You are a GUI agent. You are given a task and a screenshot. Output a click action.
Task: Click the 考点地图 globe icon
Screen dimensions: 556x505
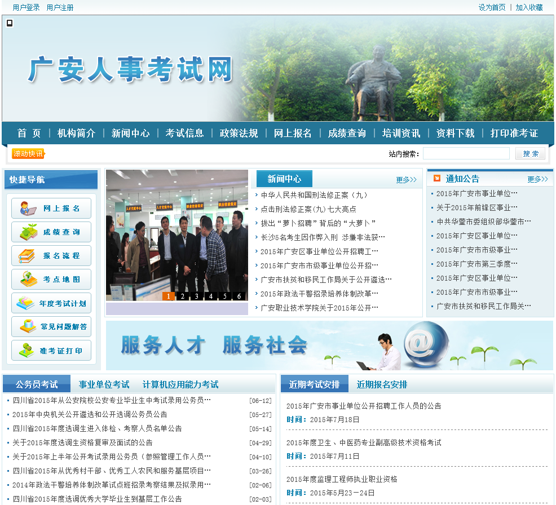[28, 279]
